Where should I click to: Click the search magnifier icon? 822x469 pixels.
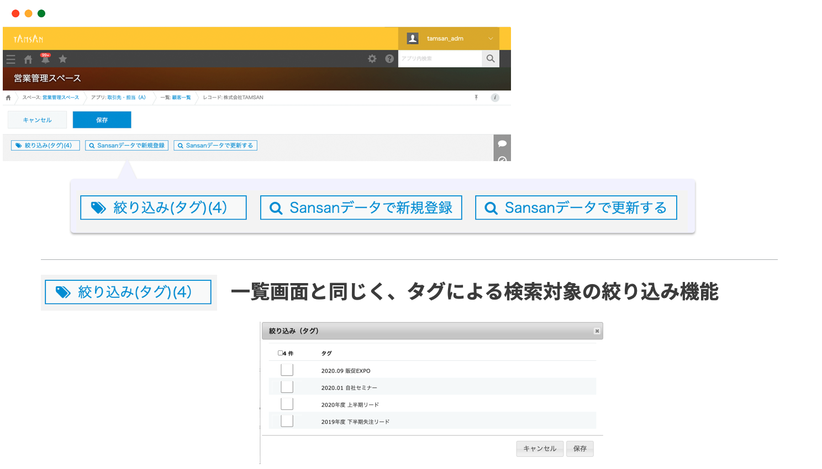tap(491, 58)
